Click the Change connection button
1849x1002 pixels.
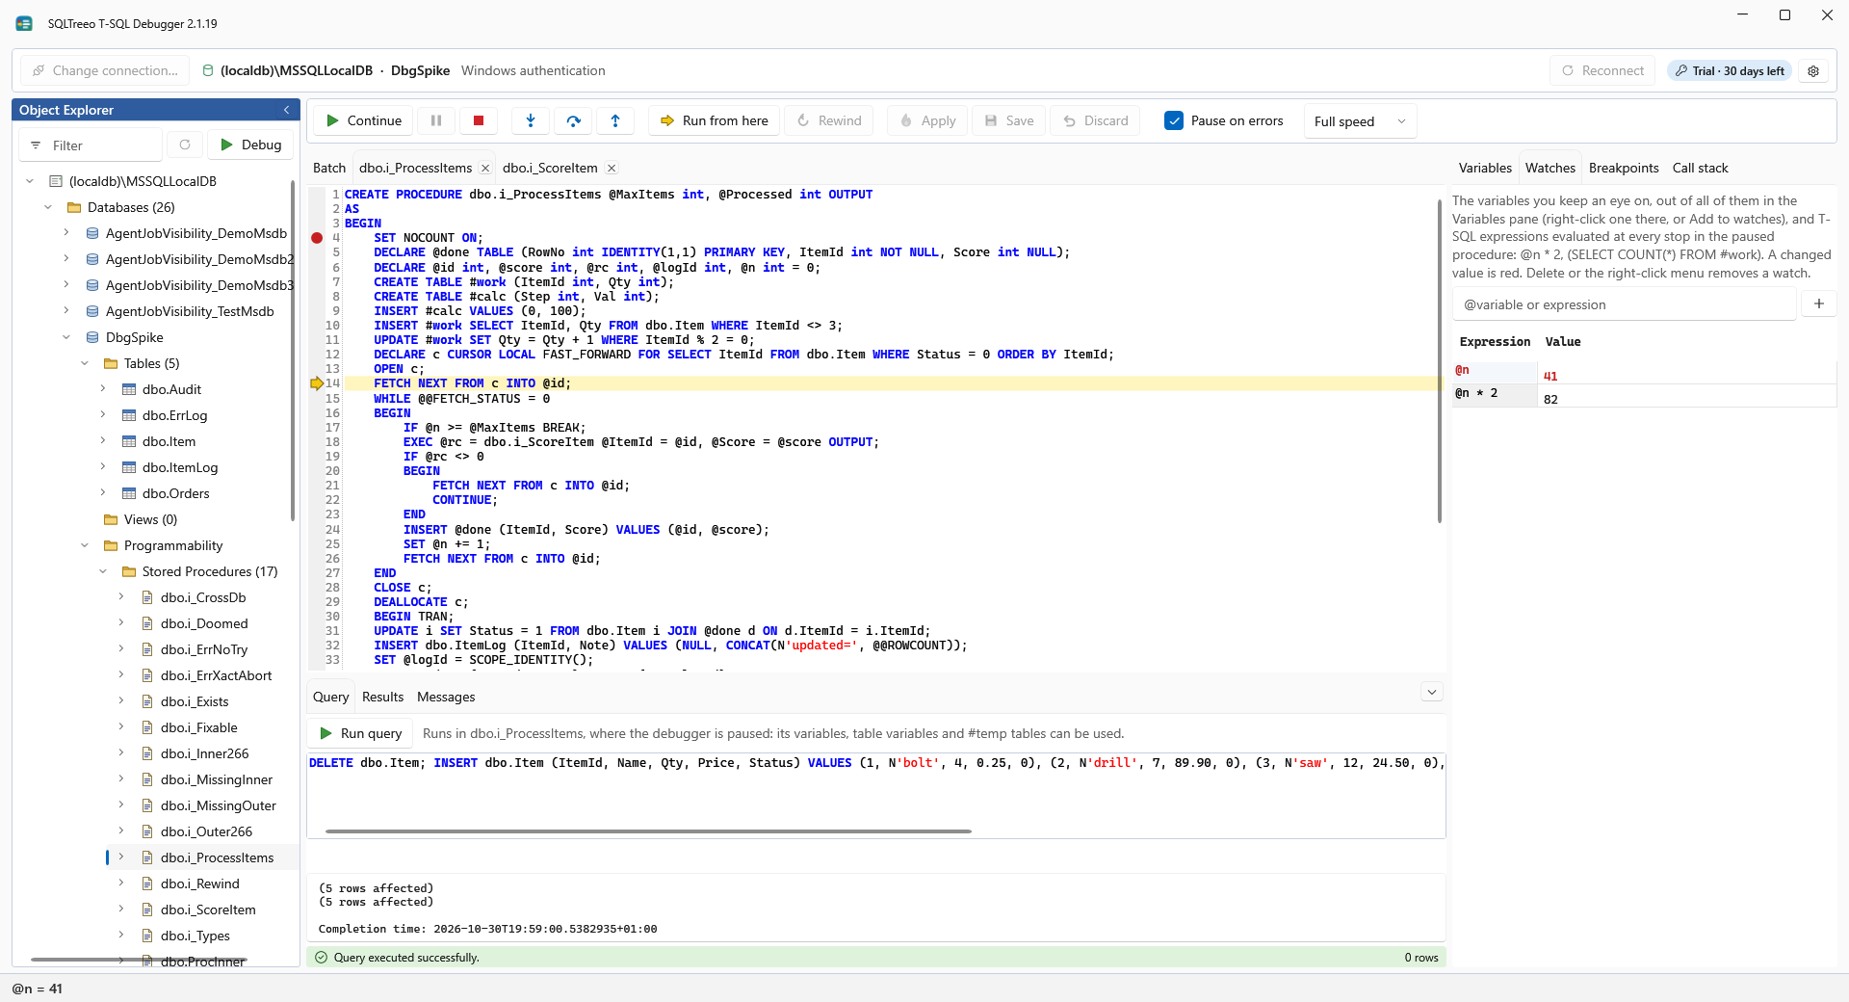point(105,70)
